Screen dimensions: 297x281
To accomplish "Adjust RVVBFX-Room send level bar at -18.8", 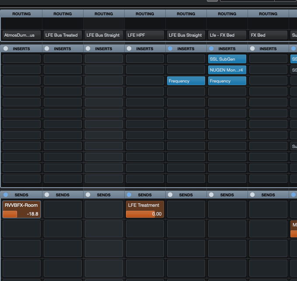I will [x=21, y=214].
